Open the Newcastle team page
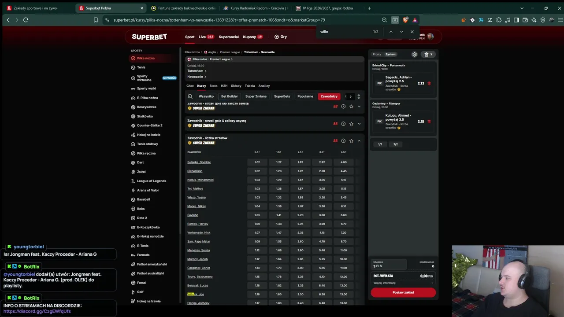564x317 pixels. point(197,77)
